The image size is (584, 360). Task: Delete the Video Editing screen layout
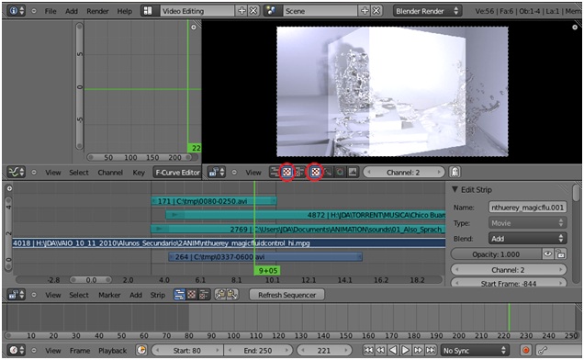pyautogui.click(x=253, y=11)
